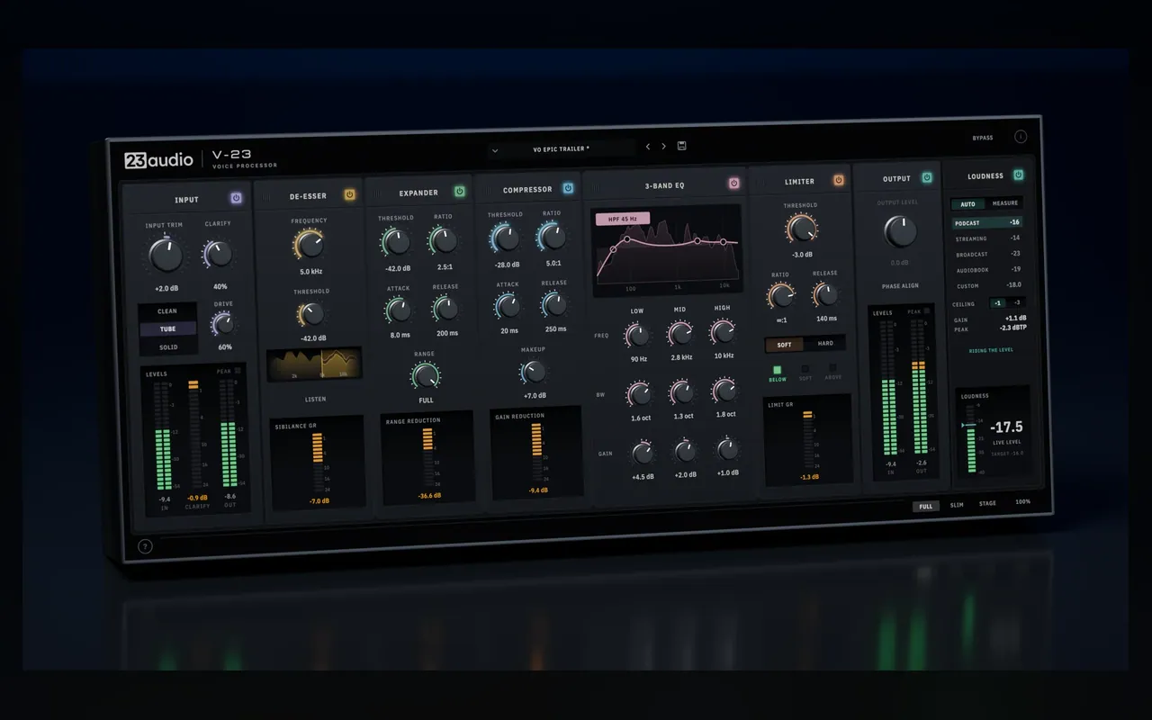This screenshot has width=1152, height=720.
Task: Set the ceiling to -3
Action: point(1017,302)
